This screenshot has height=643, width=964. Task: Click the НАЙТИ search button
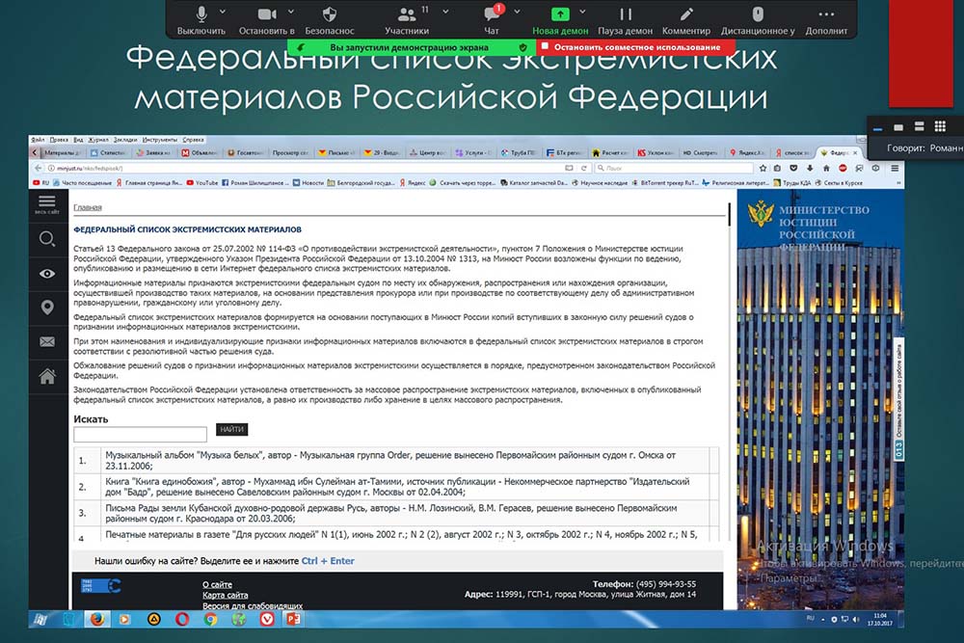(231, 429)
